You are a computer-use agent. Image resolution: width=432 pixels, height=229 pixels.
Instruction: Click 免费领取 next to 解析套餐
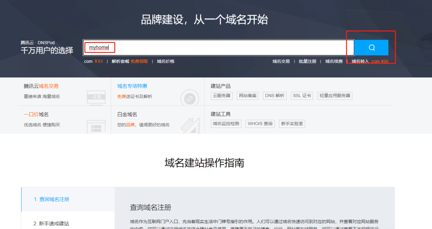coord(140,62)
